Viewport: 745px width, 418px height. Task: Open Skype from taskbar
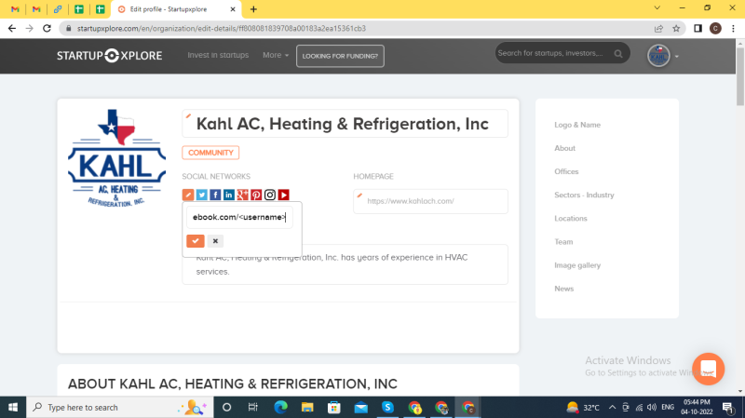click(x=387, y=407)
